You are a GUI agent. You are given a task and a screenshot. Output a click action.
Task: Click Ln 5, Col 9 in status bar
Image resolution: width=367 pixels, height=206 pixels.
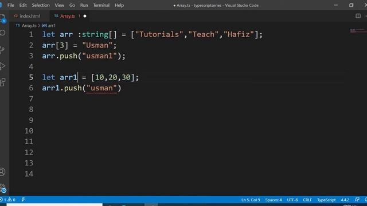click(x=251, y=200)
